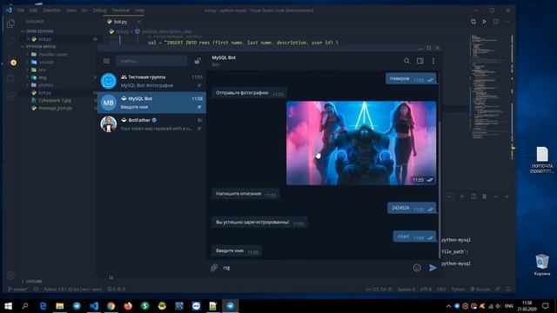This screenshot has width=557, height=313.
Task: Change language mode from Python status item
Action: pos(458,290)
